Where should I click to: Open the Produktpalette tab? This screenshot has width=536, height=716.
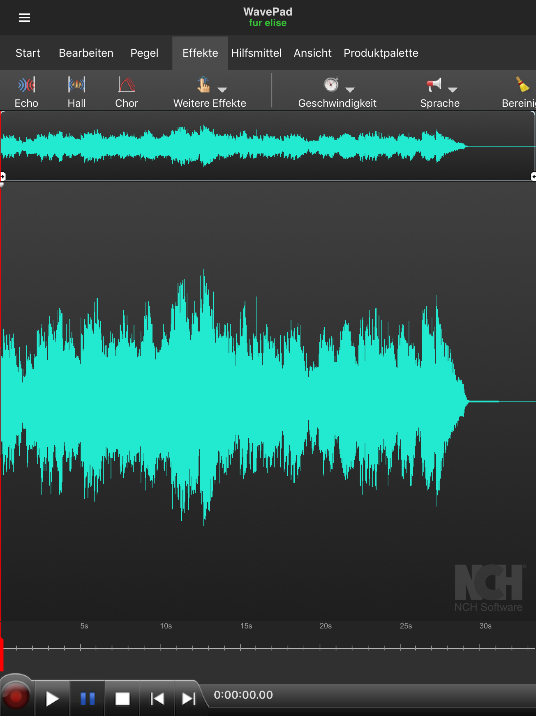[381, 53]
